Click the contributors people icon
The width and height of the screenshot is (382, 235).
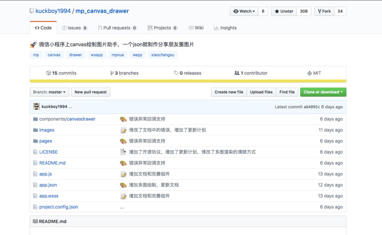[237, 73]
